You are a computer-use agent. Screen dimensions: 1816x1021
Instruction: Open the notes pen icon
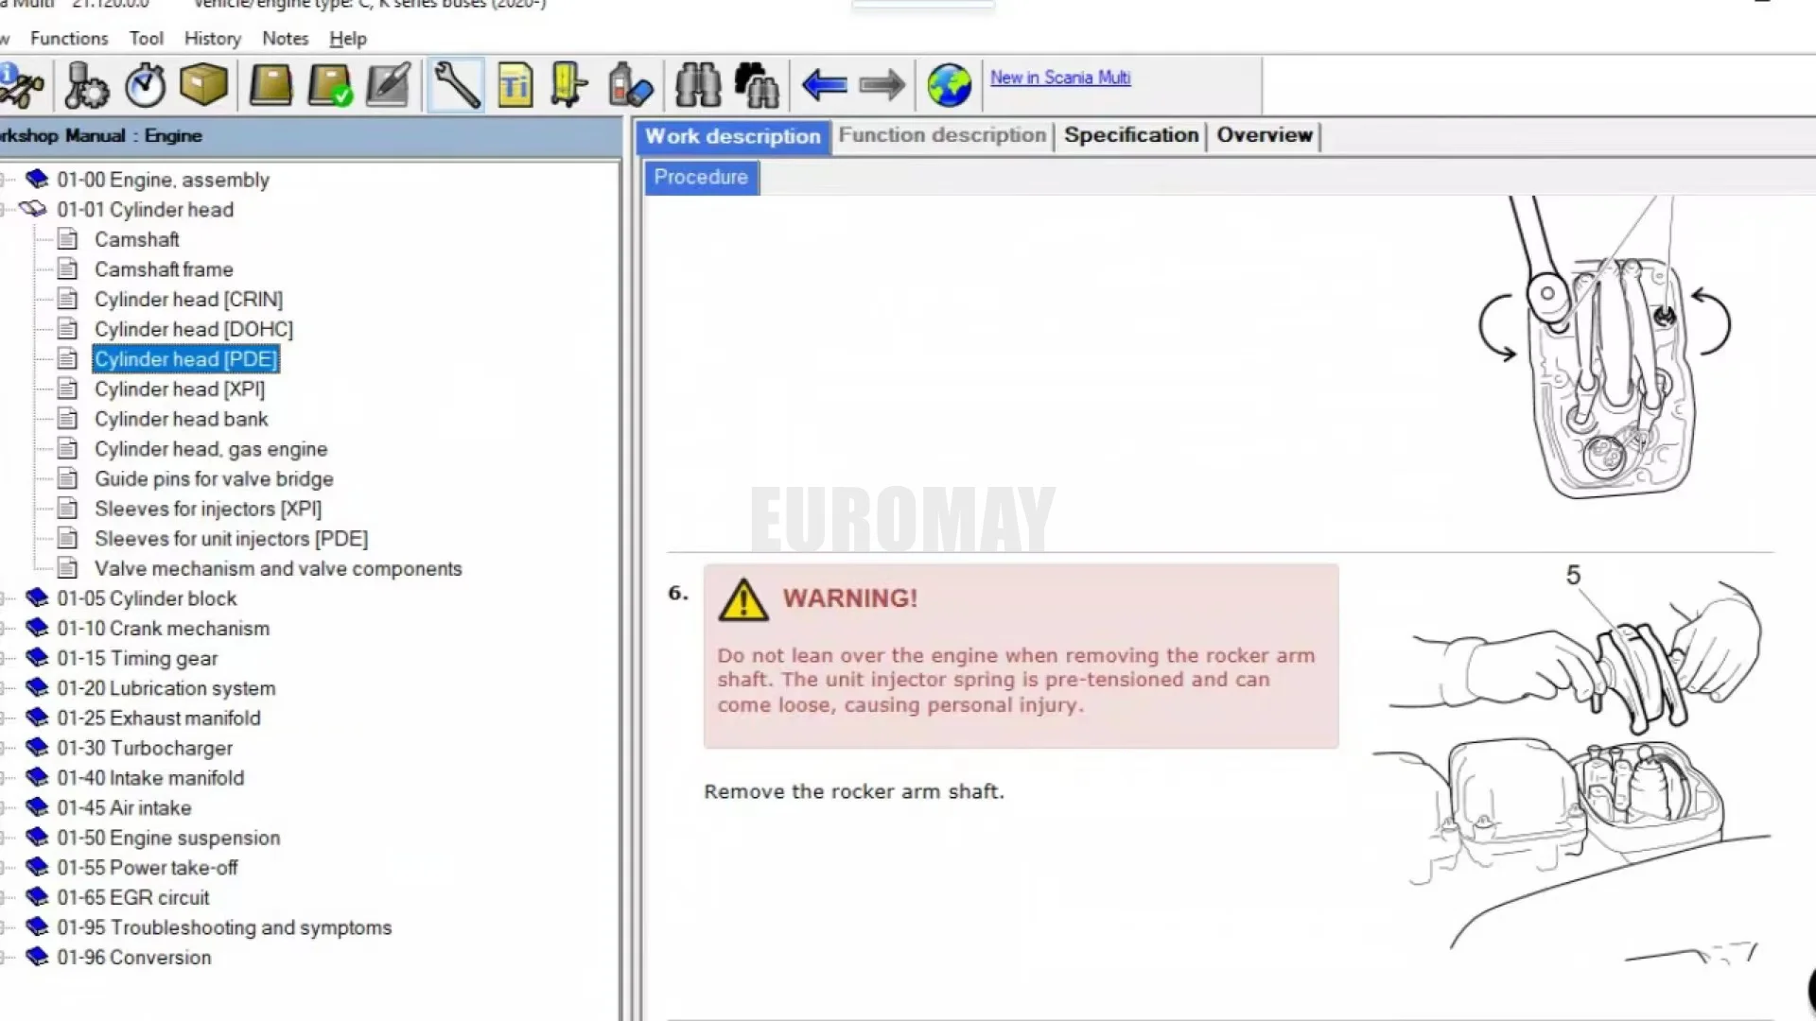click(x=386, y=85)
